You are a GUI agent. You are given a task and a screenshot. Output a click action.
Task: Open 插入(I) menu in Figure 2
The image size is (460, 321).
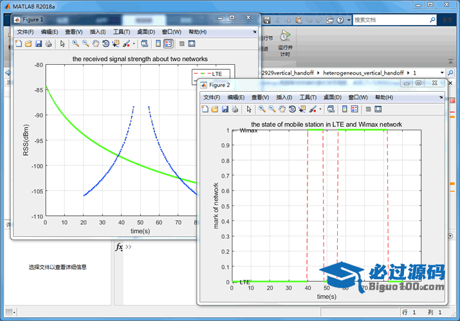pyautogui.click(x=284, y=98)
